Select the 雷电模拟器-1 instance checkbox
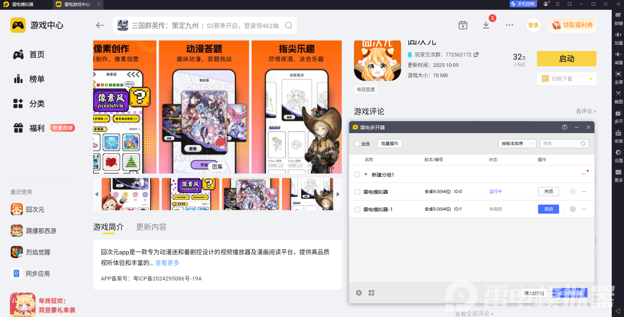This screenshot has width=624, height=317. click(x=357, y=209)
